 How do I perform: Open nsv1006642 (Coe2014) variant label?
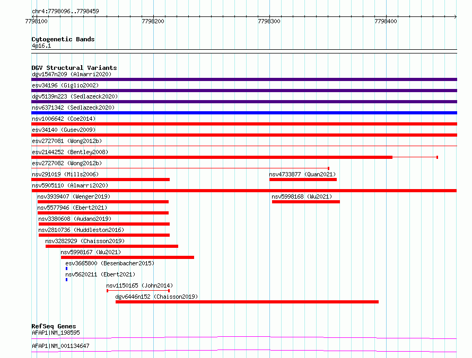pyautogui.click(x=64, y=119)
